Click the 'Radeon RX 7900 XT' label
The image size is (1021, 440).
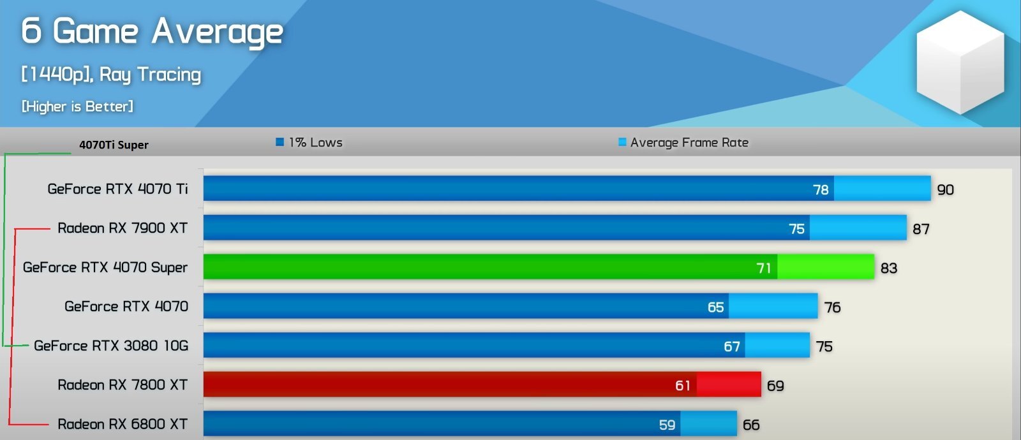pos(123,228)
